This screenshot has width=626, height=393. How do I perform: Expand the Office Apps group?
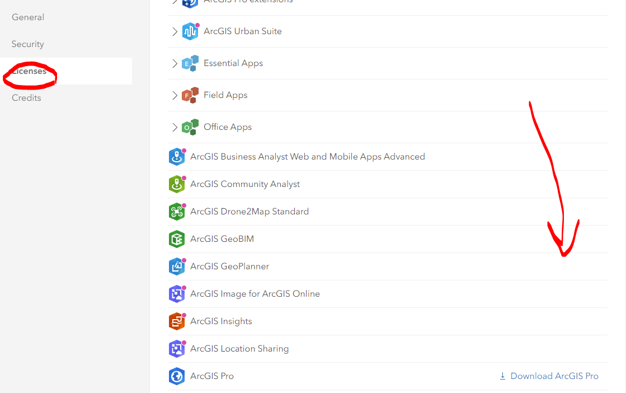[175, 127]
